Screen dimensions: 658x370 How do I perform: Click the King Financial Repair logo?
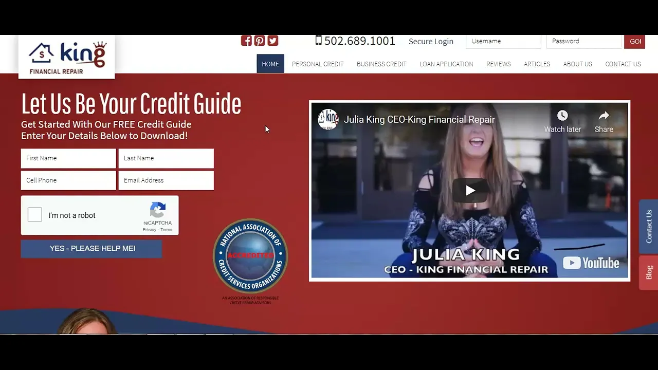click(x=67, y=57)
